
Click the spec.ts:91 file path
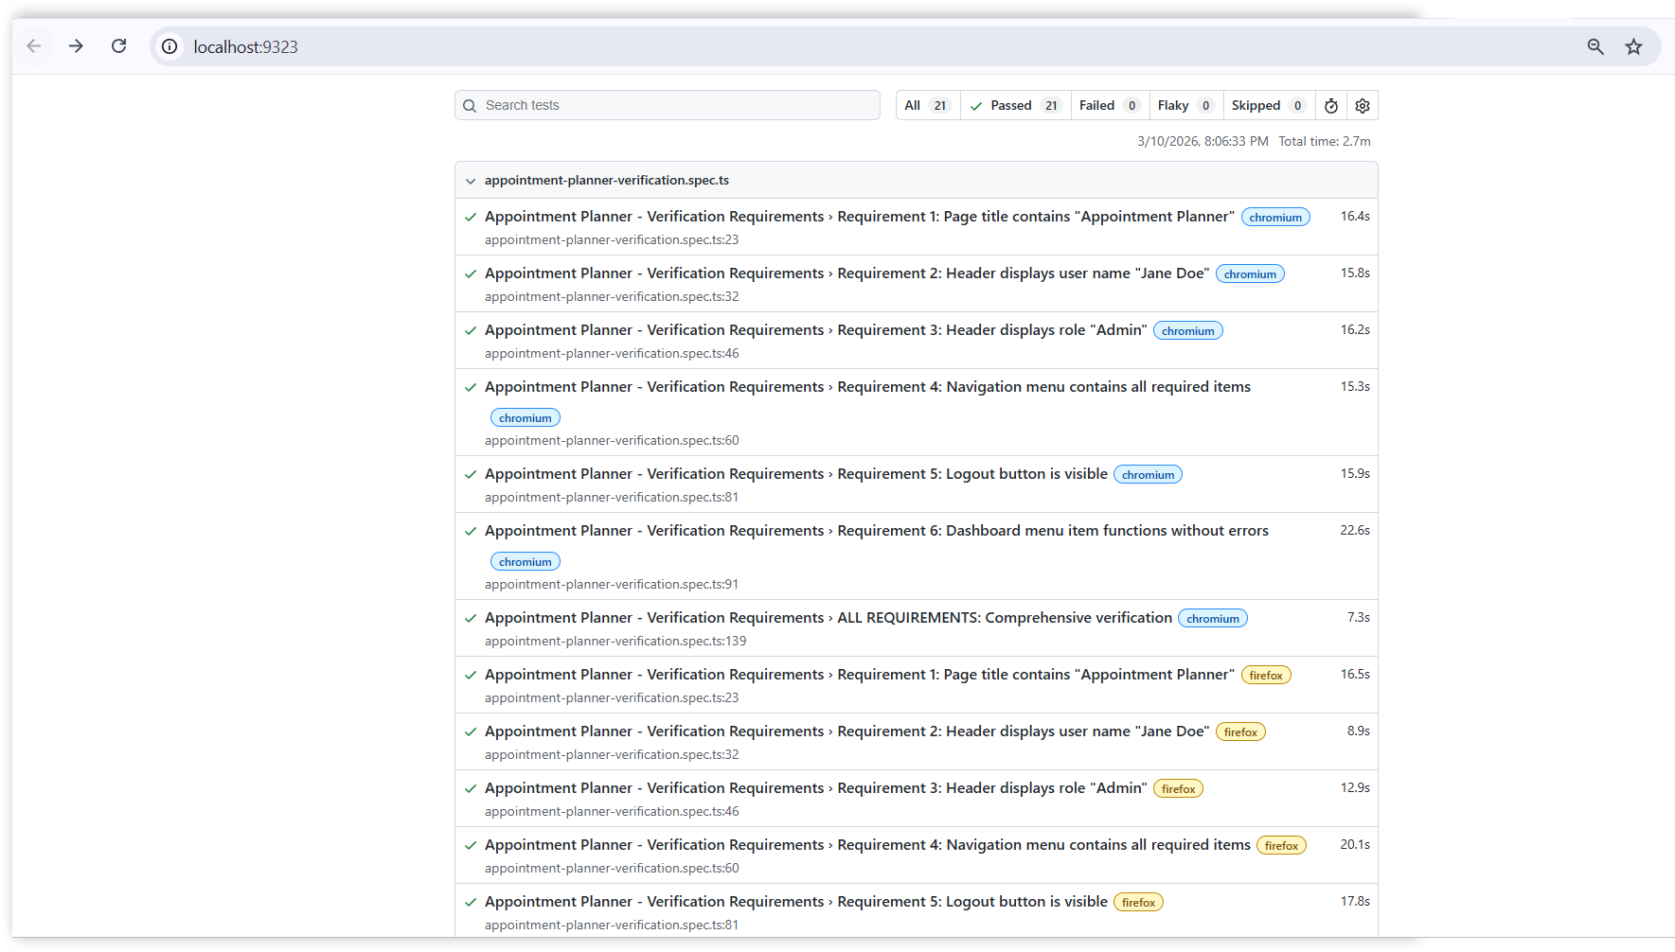tap(612, 585)
